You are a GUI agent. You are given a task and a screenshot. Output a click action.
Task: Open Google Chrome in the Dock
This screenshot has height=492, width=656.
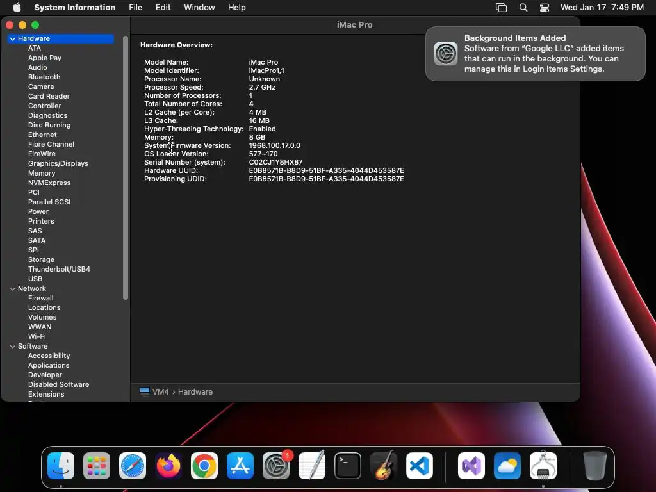[x=204, y=466]
